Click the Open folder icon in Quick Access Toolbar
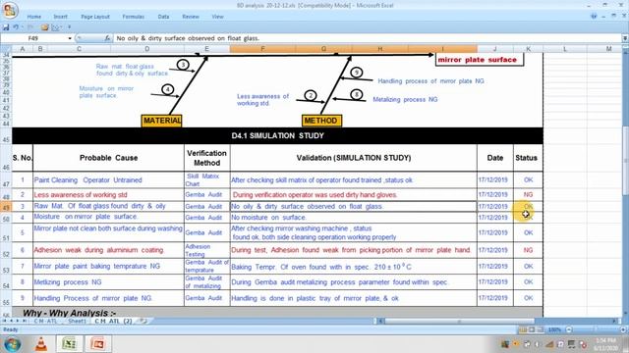Screen dimensions: 629x353 45,27
